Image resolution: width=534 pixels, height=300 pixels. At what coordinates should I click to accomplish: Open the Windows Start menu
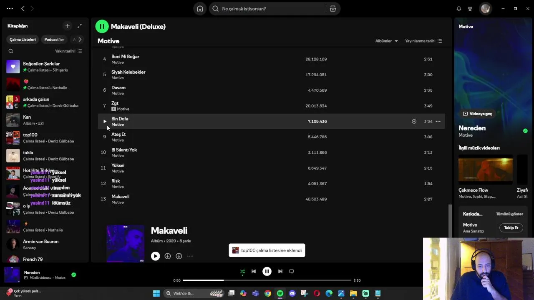coord(156,293)
